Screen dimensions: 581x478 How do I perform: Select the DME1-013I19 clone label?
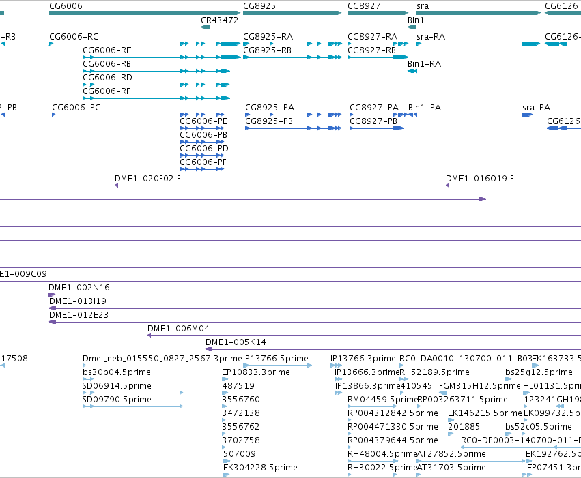(77, 301)
